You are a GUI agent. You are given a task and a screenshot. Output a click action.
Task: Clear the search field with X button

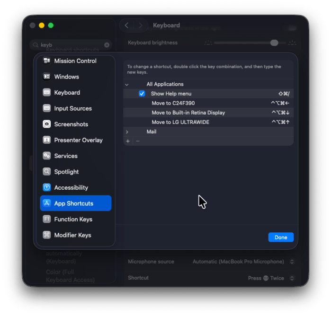point(107,45)
